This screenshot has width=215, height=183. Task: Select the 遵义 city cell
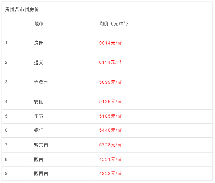click(39, 63)
